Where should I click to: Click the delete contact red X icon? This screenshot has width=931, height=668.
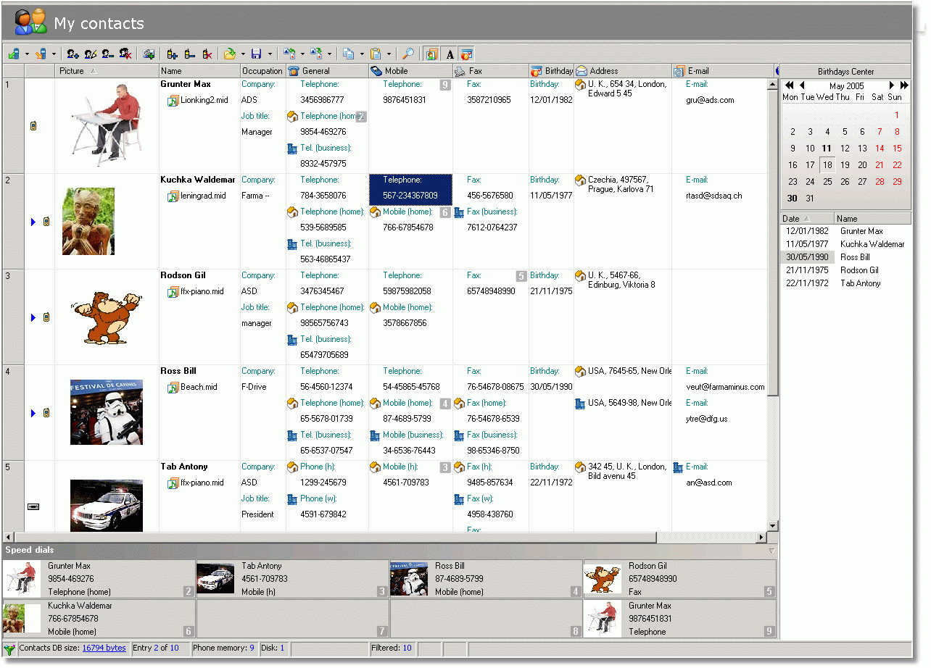(125, 54)
